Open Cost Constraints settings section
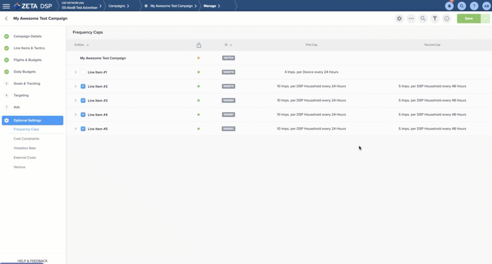The width and height of the screenshot is (492, 264). (26, 139)
